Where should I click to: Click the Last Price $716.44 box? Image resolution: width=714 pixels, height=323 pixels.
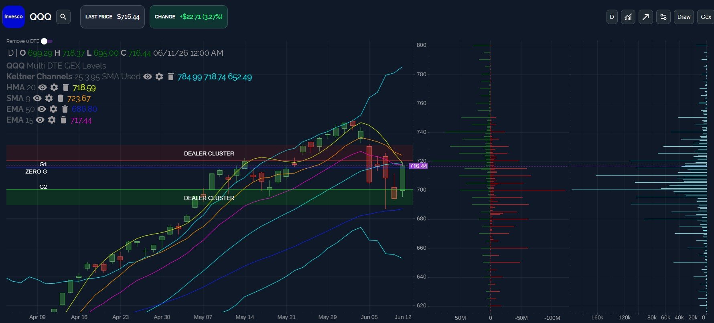[x=112, y=17]
